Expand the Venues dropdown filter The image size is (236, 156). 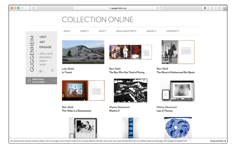pyautogui.click(x=84, y=31)
